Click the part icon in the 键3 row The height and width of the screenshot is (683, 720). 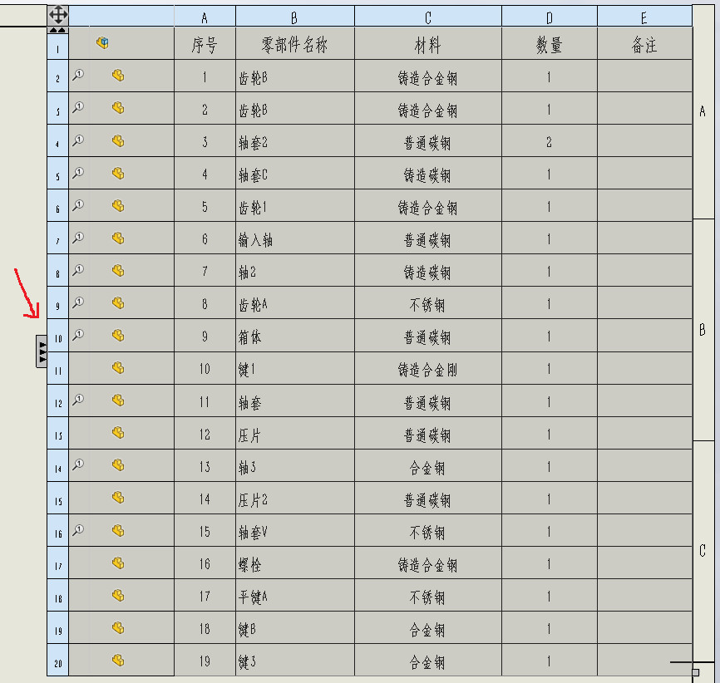[x=118, y=660]
